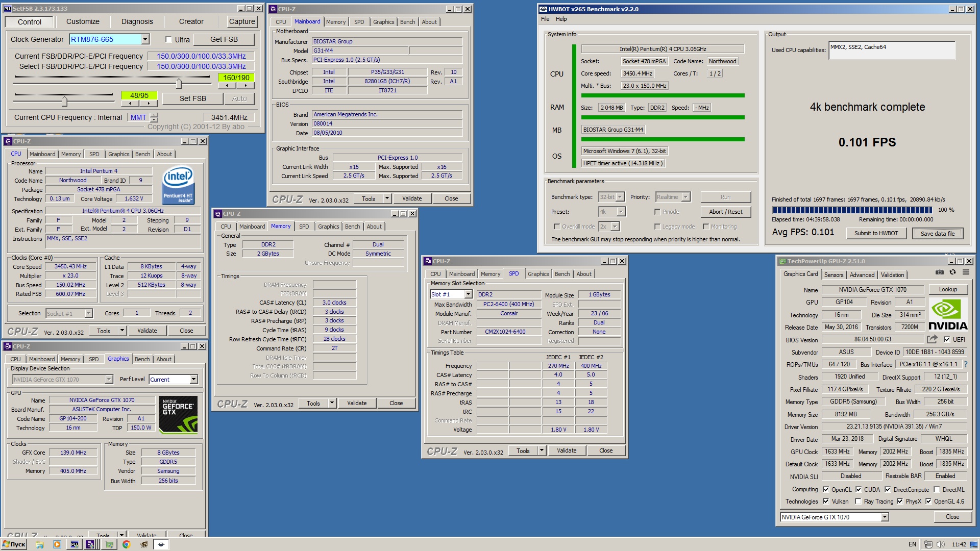
Task: Click the Capture button in SetFSB
Action: 242,21
